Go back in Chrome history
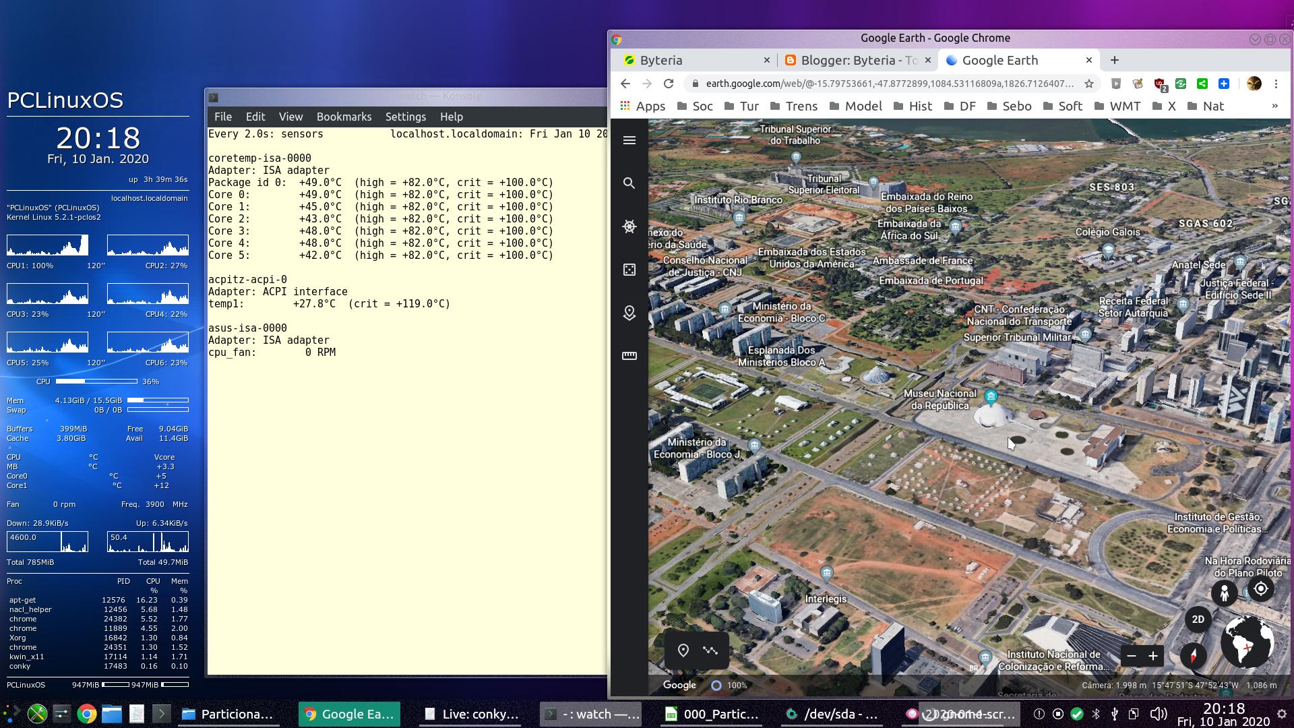Image resolution: width=1294 pixels, height=728 pixels. click(625, 84)
